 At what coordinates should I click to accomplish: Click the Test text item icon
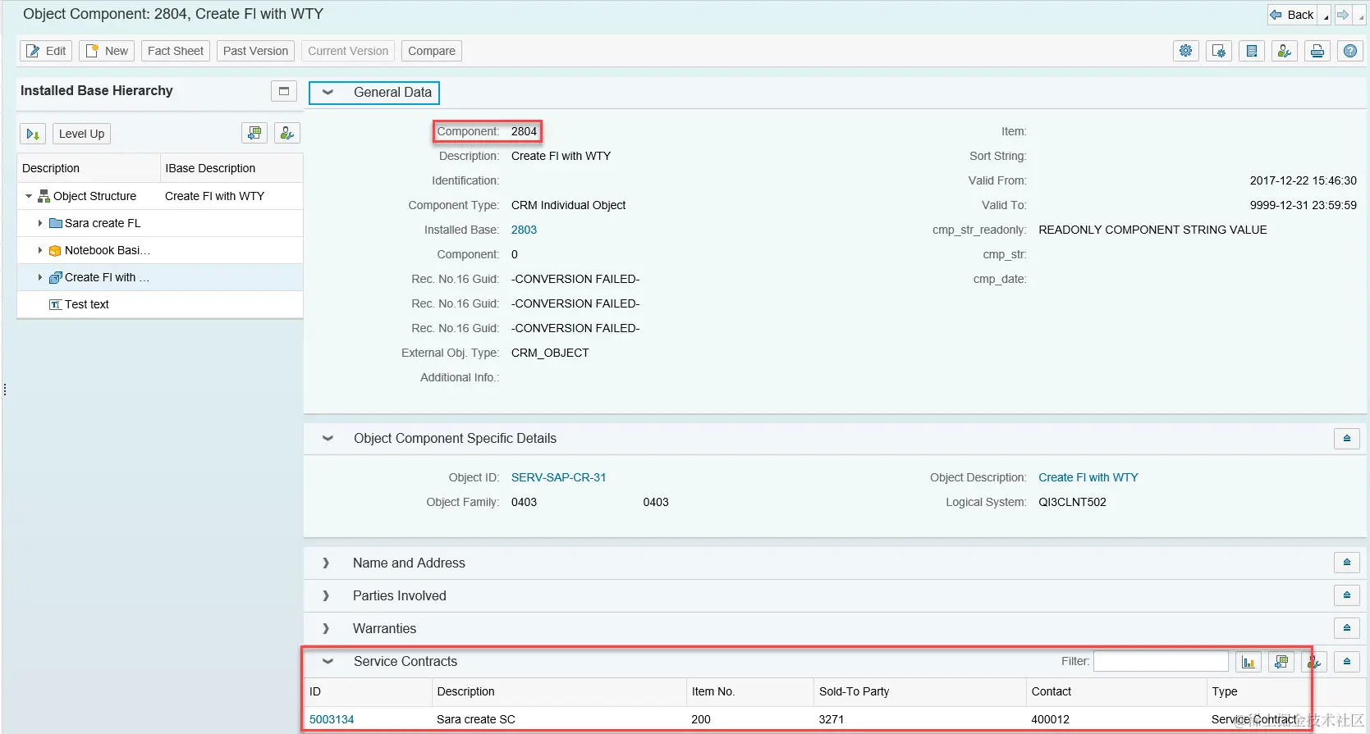(56, 304)
